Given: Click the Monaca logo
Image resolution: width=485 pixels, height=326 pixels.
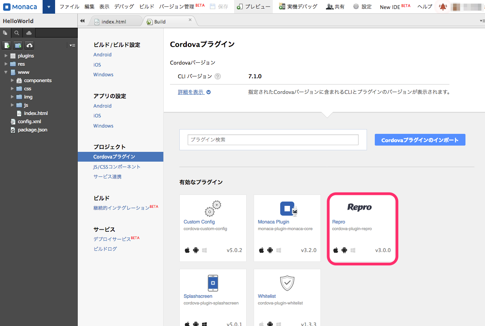Looking at the screenshot, I should pos(21,7).
